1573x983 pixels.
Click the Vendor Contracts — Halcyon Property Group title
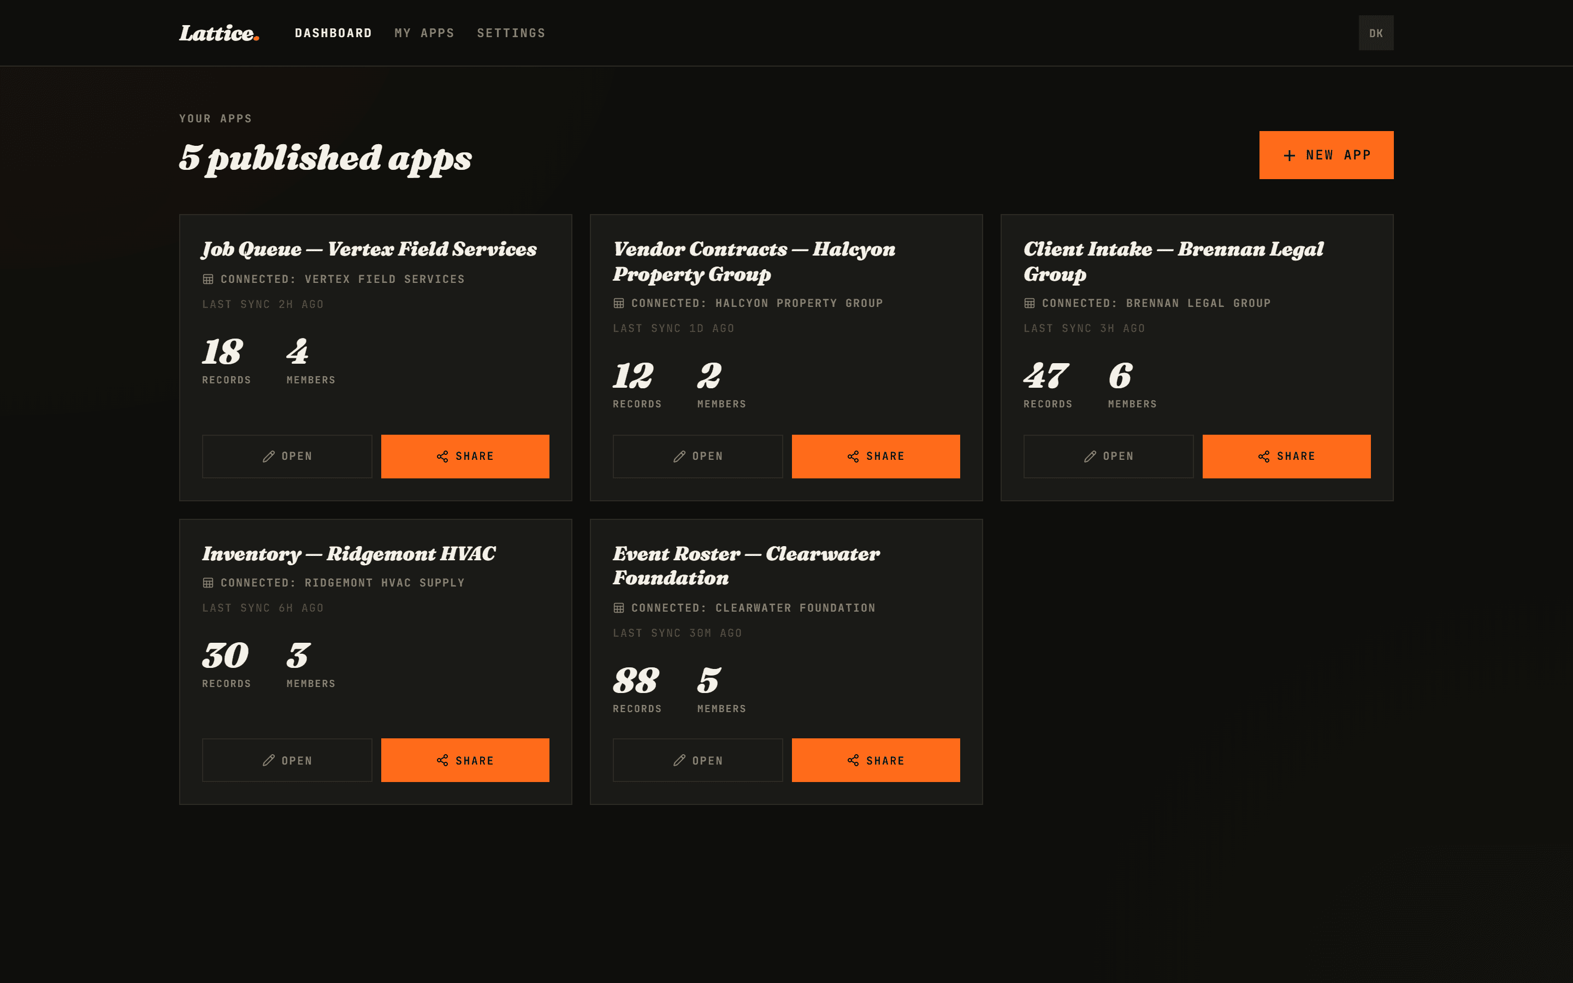[x=754, y=262]
